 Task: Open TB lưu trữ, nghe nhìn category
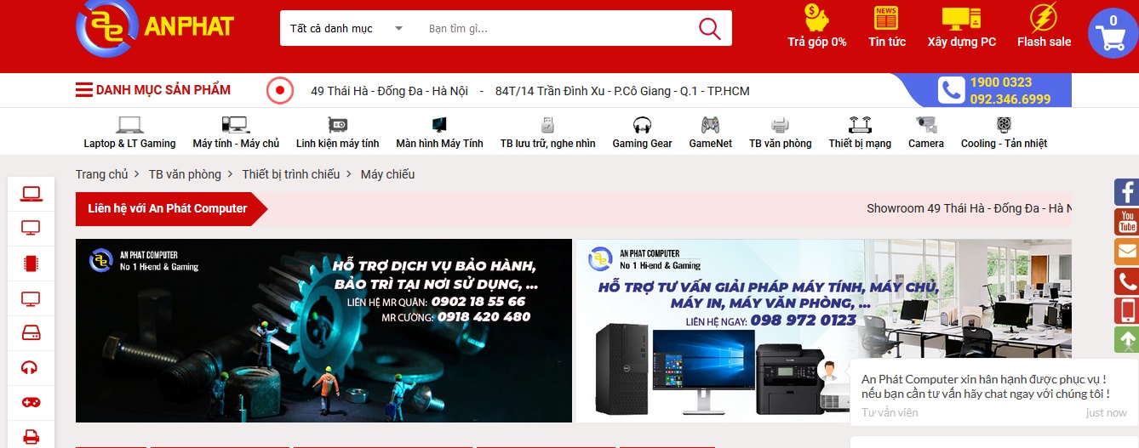pyautogui.click(x=547, y=133)
